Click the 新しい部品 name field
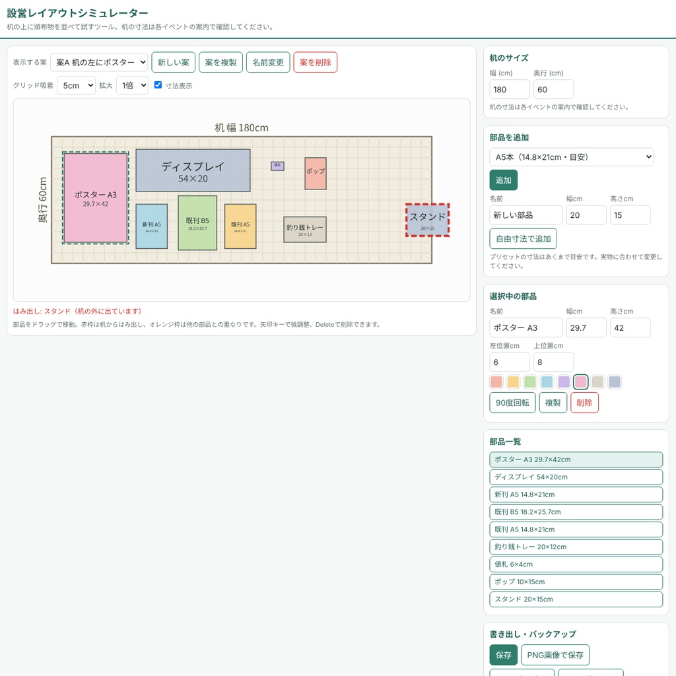The image size is (676, 676). click(x=525, y=215)
